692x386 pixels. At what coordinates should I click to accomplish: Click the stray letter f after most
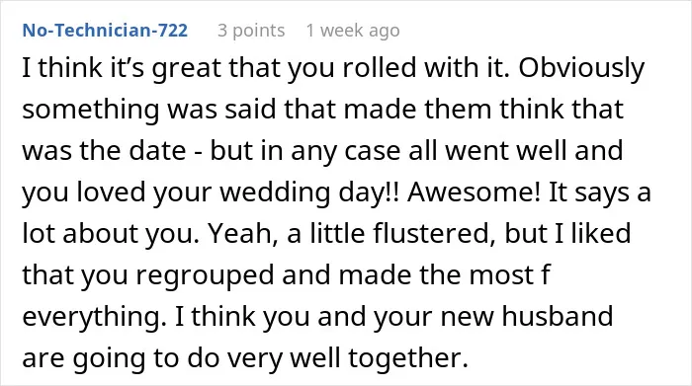tap(545, 274)
